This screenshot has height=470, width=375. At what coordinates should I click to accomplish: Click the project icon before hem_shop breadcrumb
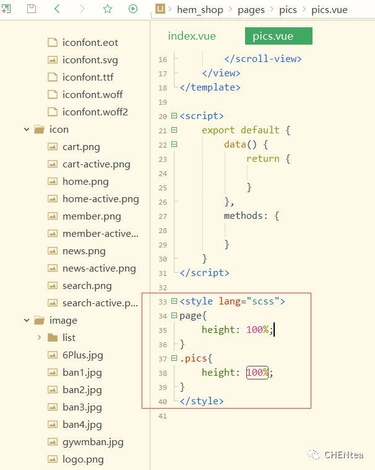[160, 9]
